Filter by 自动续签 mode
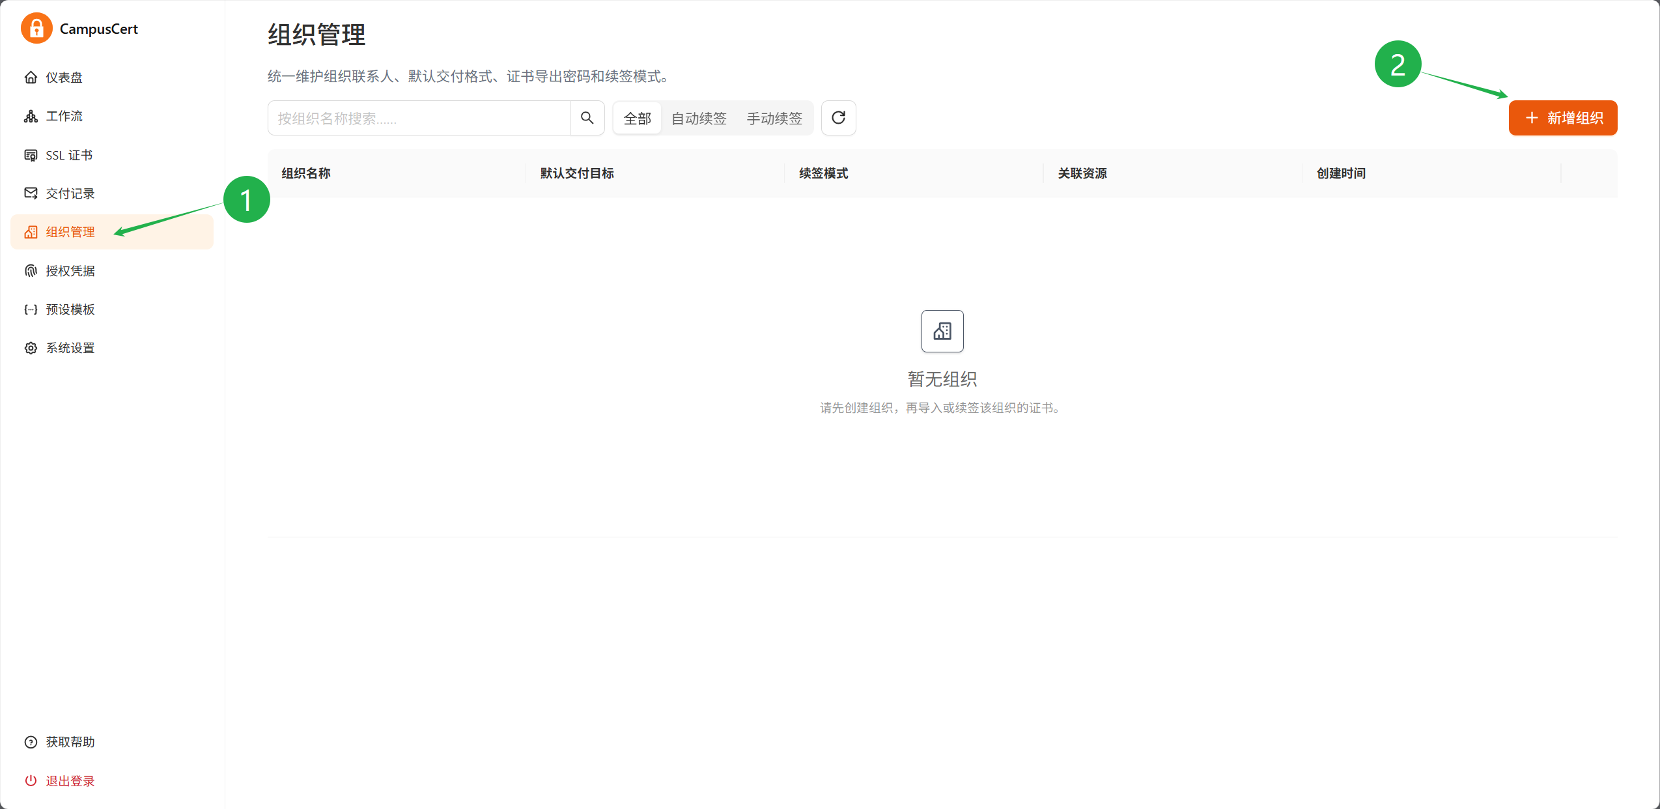The width and height of the screenshot is (1660, 809). (x=699, y=118)
